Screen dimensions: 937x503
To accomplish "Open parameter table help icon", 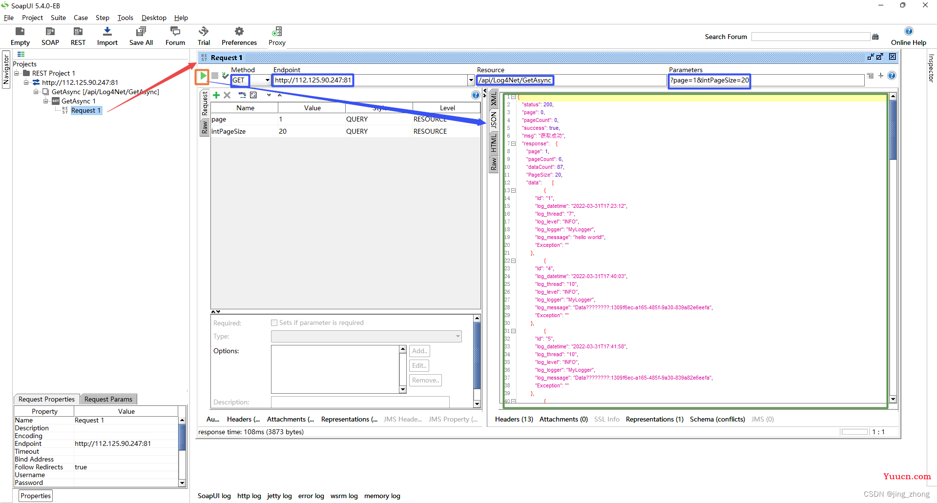I will pyautogui.click(x=476, y=95).
